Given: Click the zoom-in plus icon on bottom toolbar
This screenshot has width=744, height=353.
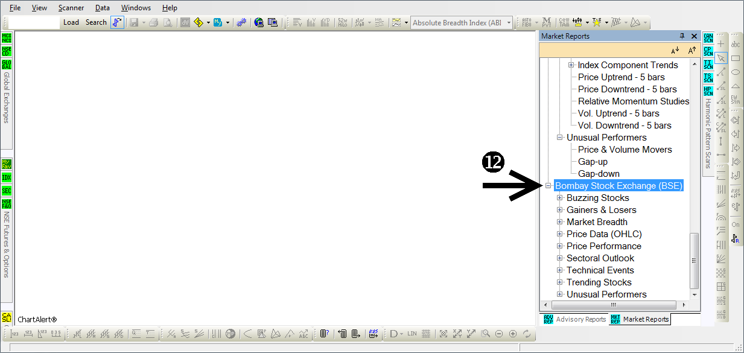Looking at the screenshot, I should coord(513,334).
